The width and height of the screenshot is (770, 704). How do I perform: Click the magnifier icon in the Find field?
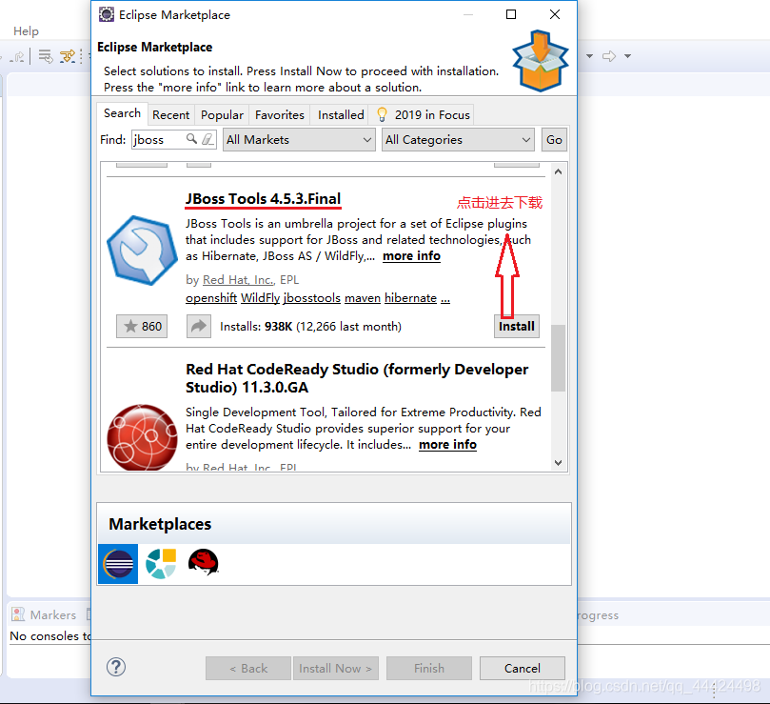pyautogui.click(x=191, y=139)
